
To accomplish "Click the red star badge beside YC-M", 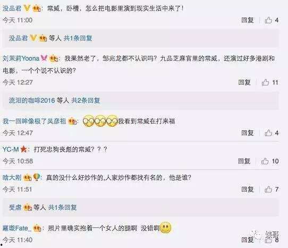I will click(24, 149).
